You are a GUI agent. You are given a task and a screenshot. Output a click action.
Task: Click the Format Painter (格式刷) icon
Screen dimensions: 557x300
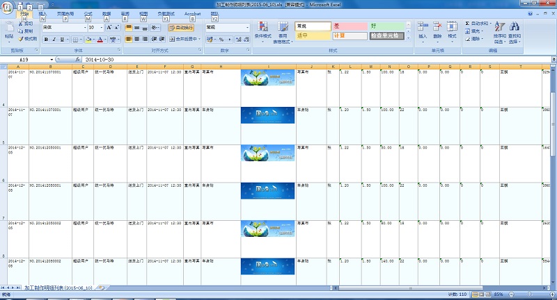pyautogui.click(x=29, y=39)
